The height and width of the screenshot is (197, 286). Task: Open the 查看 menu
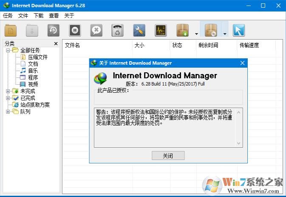(x=54, y=16)
